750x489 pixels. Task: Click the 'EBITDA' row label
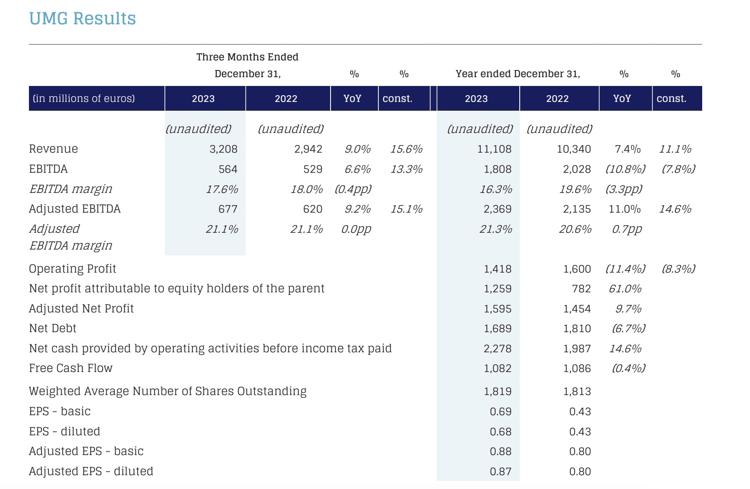click(x=48, y=169)
